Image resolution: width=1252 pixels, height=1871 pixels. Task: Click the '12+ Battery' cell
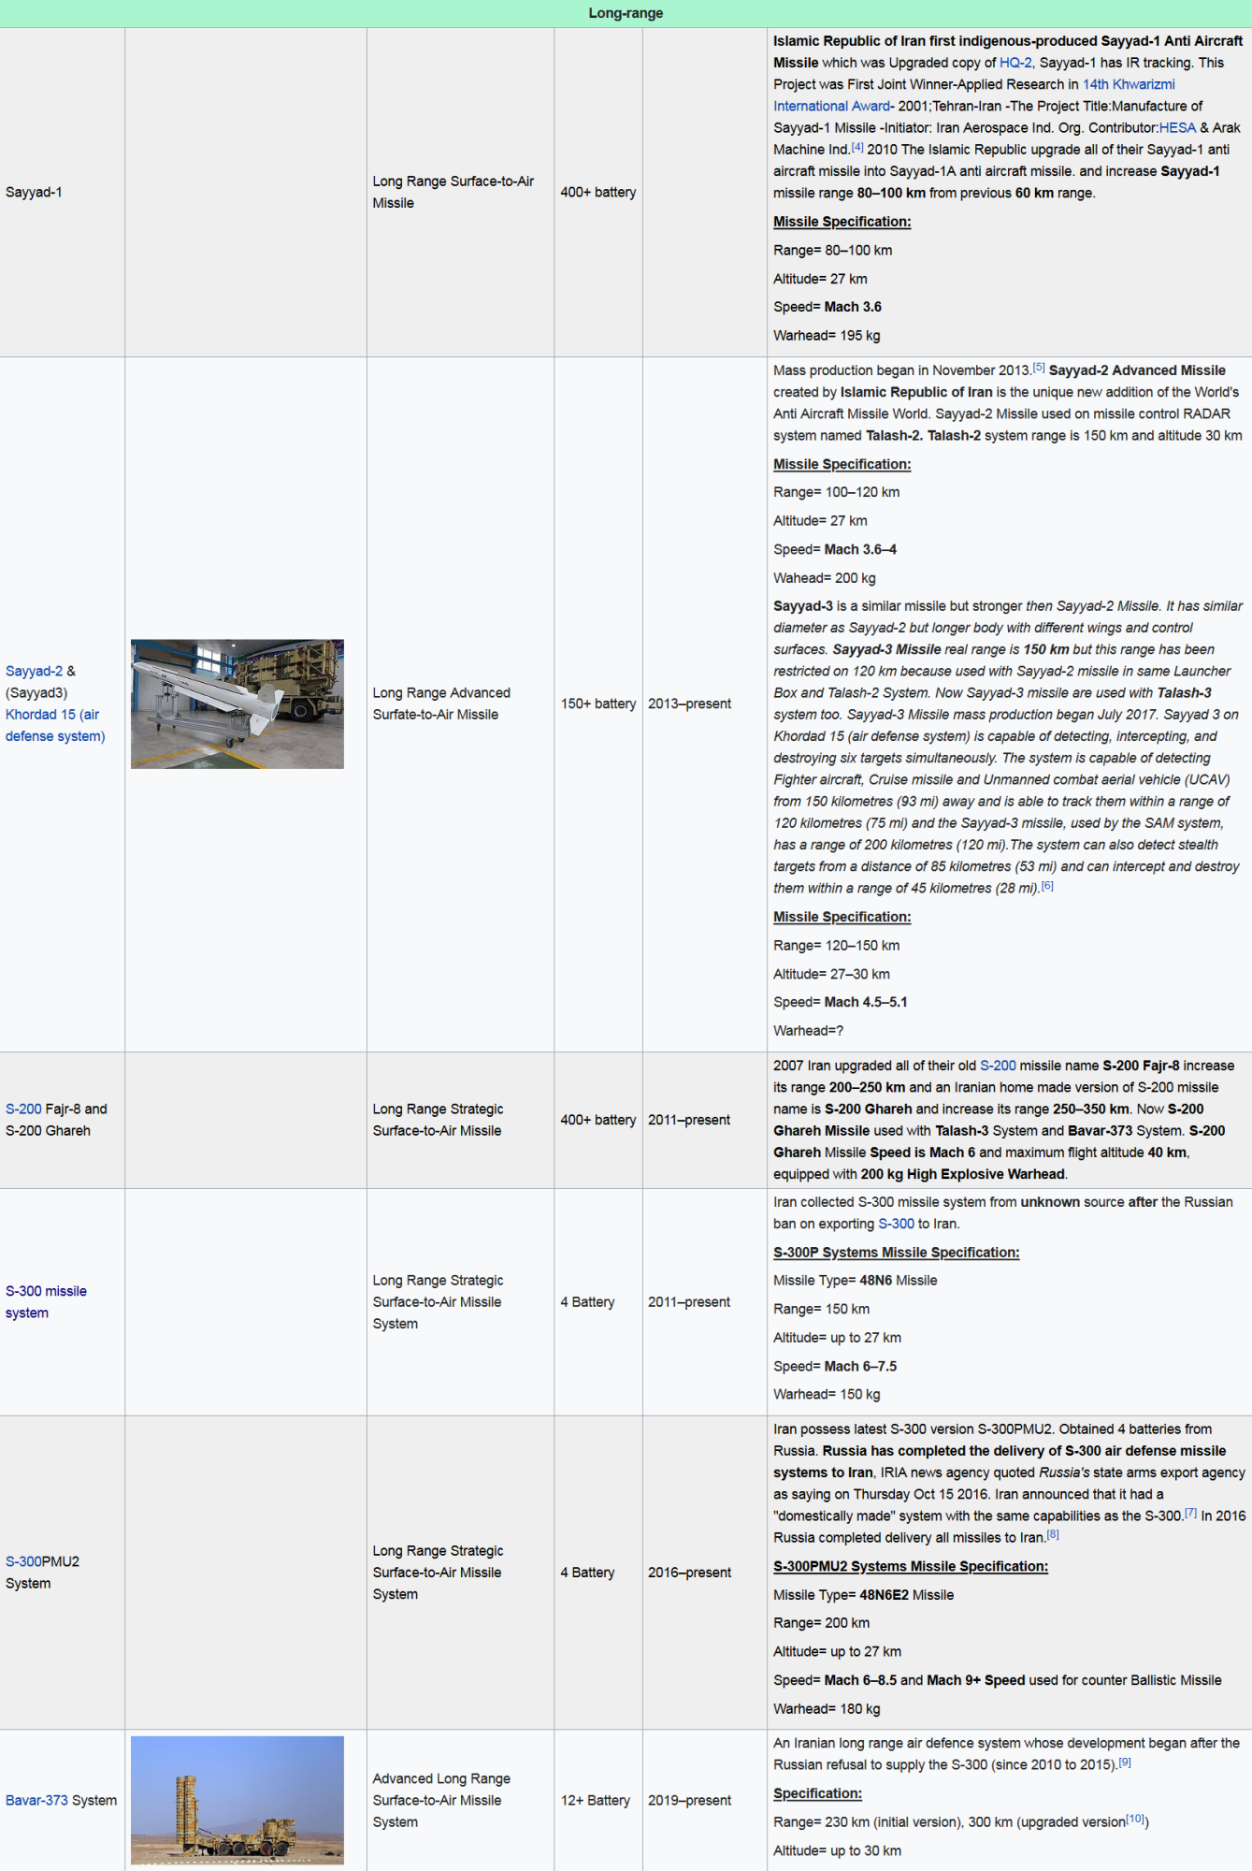pos(598,1800)
